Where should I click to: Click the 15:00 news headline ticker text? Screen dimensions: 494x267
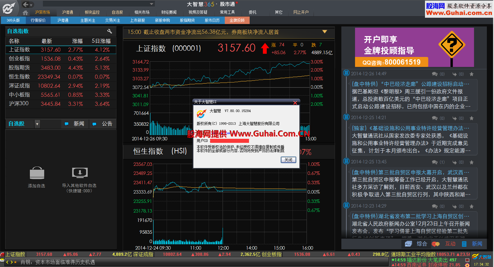[x=203, y=32]
